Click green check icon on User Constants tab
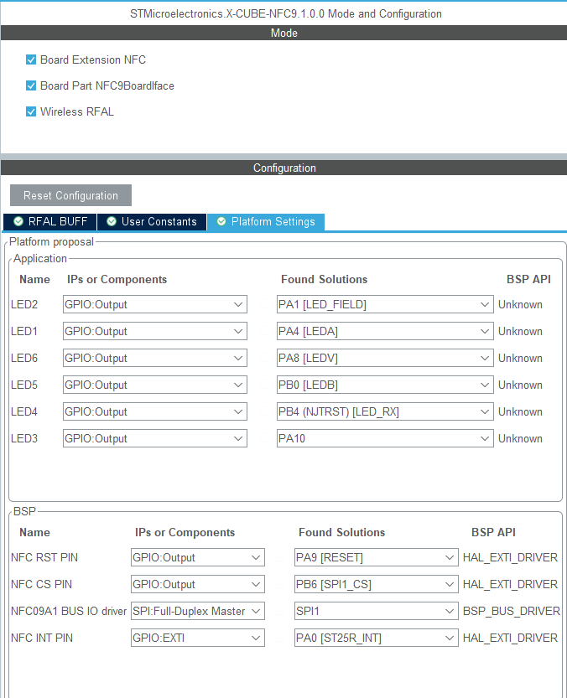Screen dimensions: 567x698 pos(112,221)
